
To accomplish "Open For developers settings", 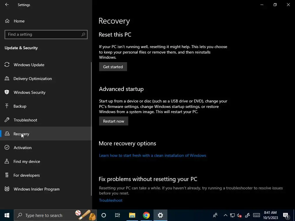I will (x=27, y=175).
